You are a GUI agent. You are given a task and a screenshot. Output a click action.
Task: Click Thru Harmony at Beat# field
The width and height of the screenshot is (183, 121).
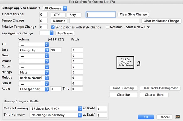click(102, 115)
